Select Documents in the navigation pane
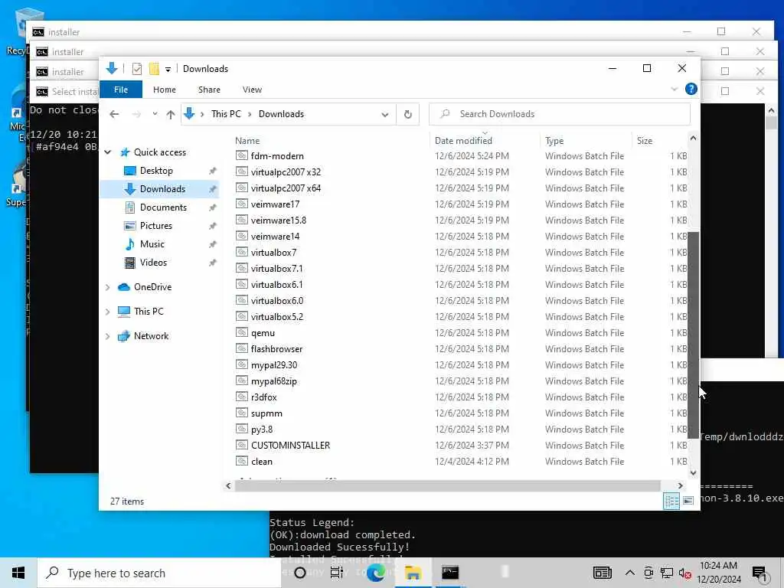The image size is (784, 588). (x=163, y=207)
